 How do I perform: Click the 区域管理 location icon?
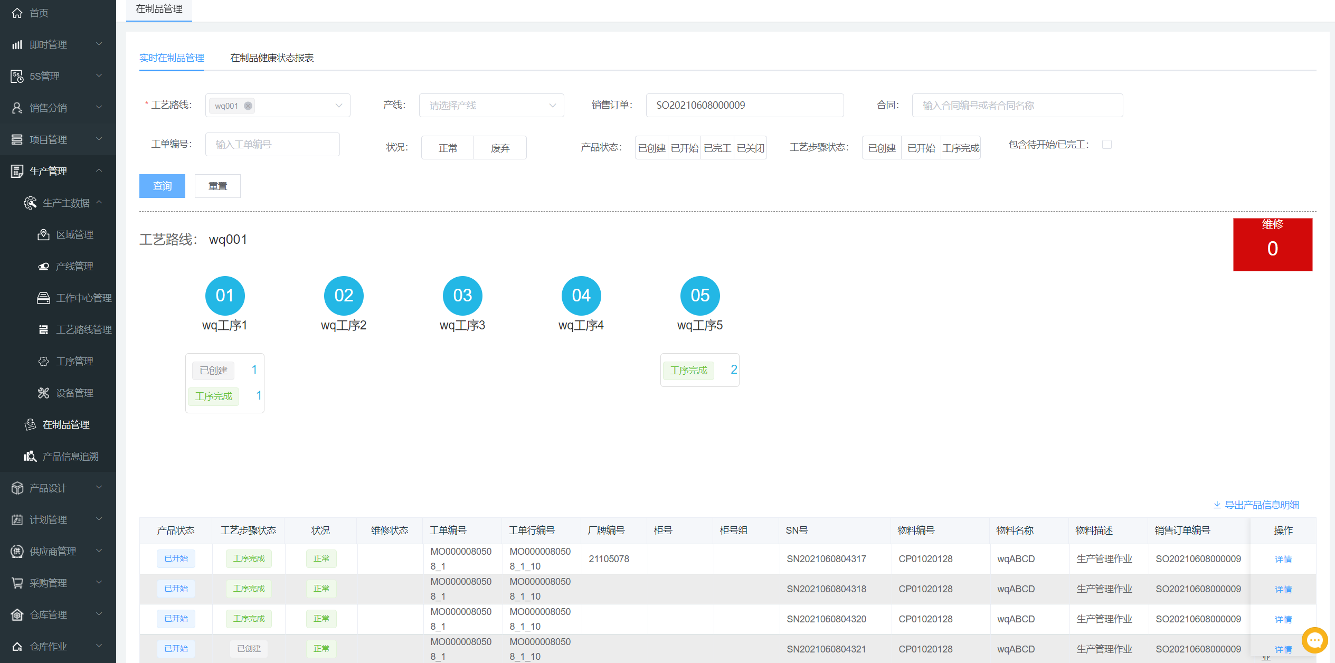coord(43,234)
